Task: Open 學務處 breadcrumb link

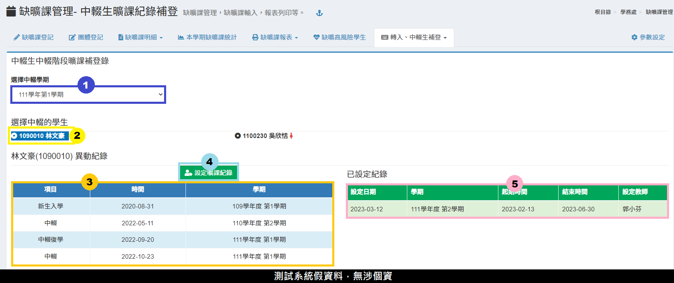Action: pos(628,12)
